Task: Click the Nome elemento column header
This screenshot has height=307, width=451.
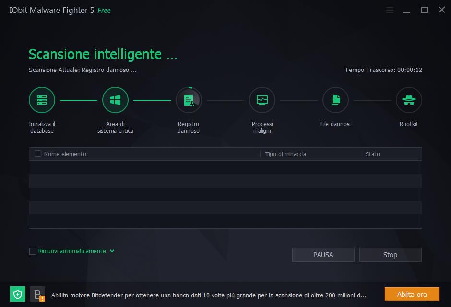Action: pyautogui.click(x=65, y=154)
